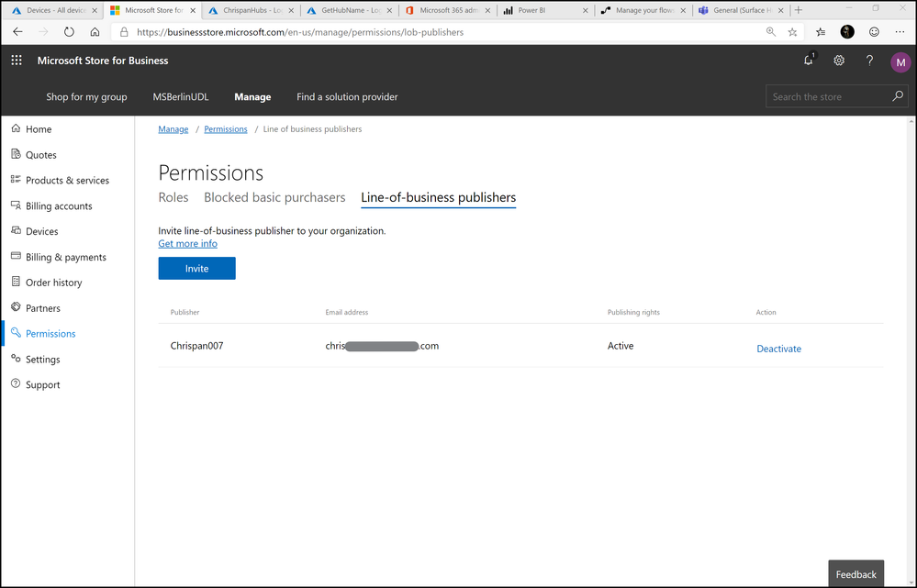Open Quotes in sidebar
This screenshot has width=917, height=588.
point(41,155)
